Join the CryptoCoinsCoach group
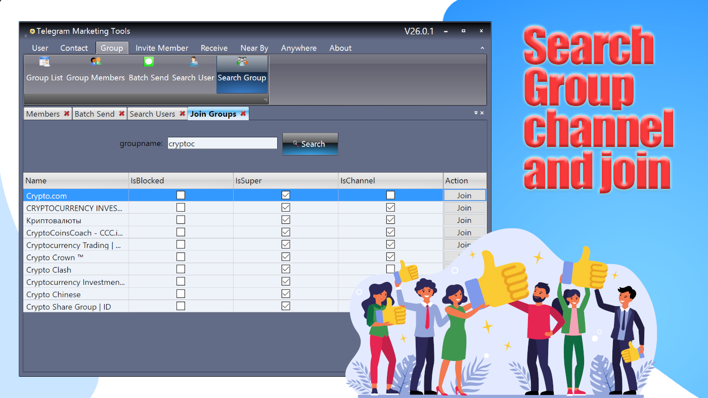 click(x=464, y=232)
